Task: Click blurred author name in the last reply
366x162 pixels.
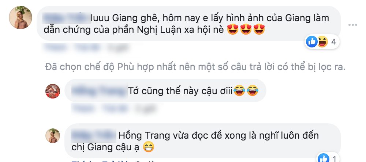Action: [x=93, y=135]
